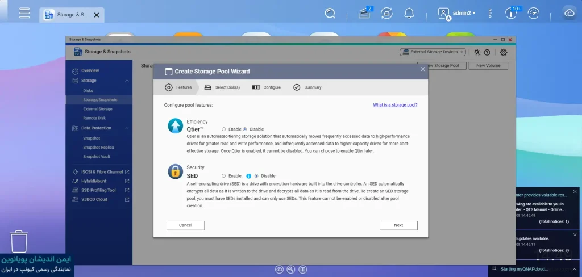The width and height of the screenshot is (582, 277).
Task: Click the New Volume button
Action: click(488, 66)
